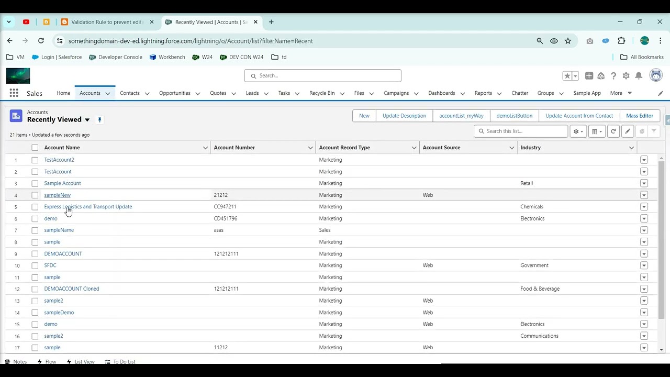Screen dimensions: 670x377
Task: Open the display as table switcher
Action: 596,131
